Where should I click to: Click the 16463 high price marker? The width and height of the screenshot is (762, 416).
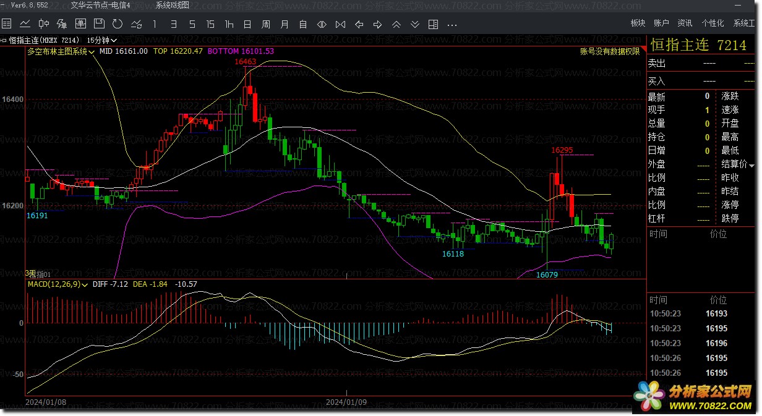[x=245, y=62]
